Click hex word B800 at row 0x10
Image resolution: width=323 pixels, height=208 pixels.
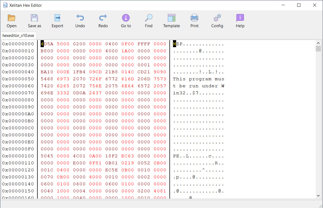click(47, 51)
